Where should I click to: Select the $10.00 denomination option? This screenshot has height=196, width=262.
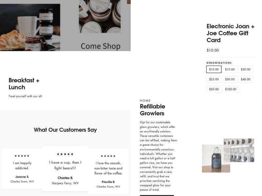tap(214, 69)
